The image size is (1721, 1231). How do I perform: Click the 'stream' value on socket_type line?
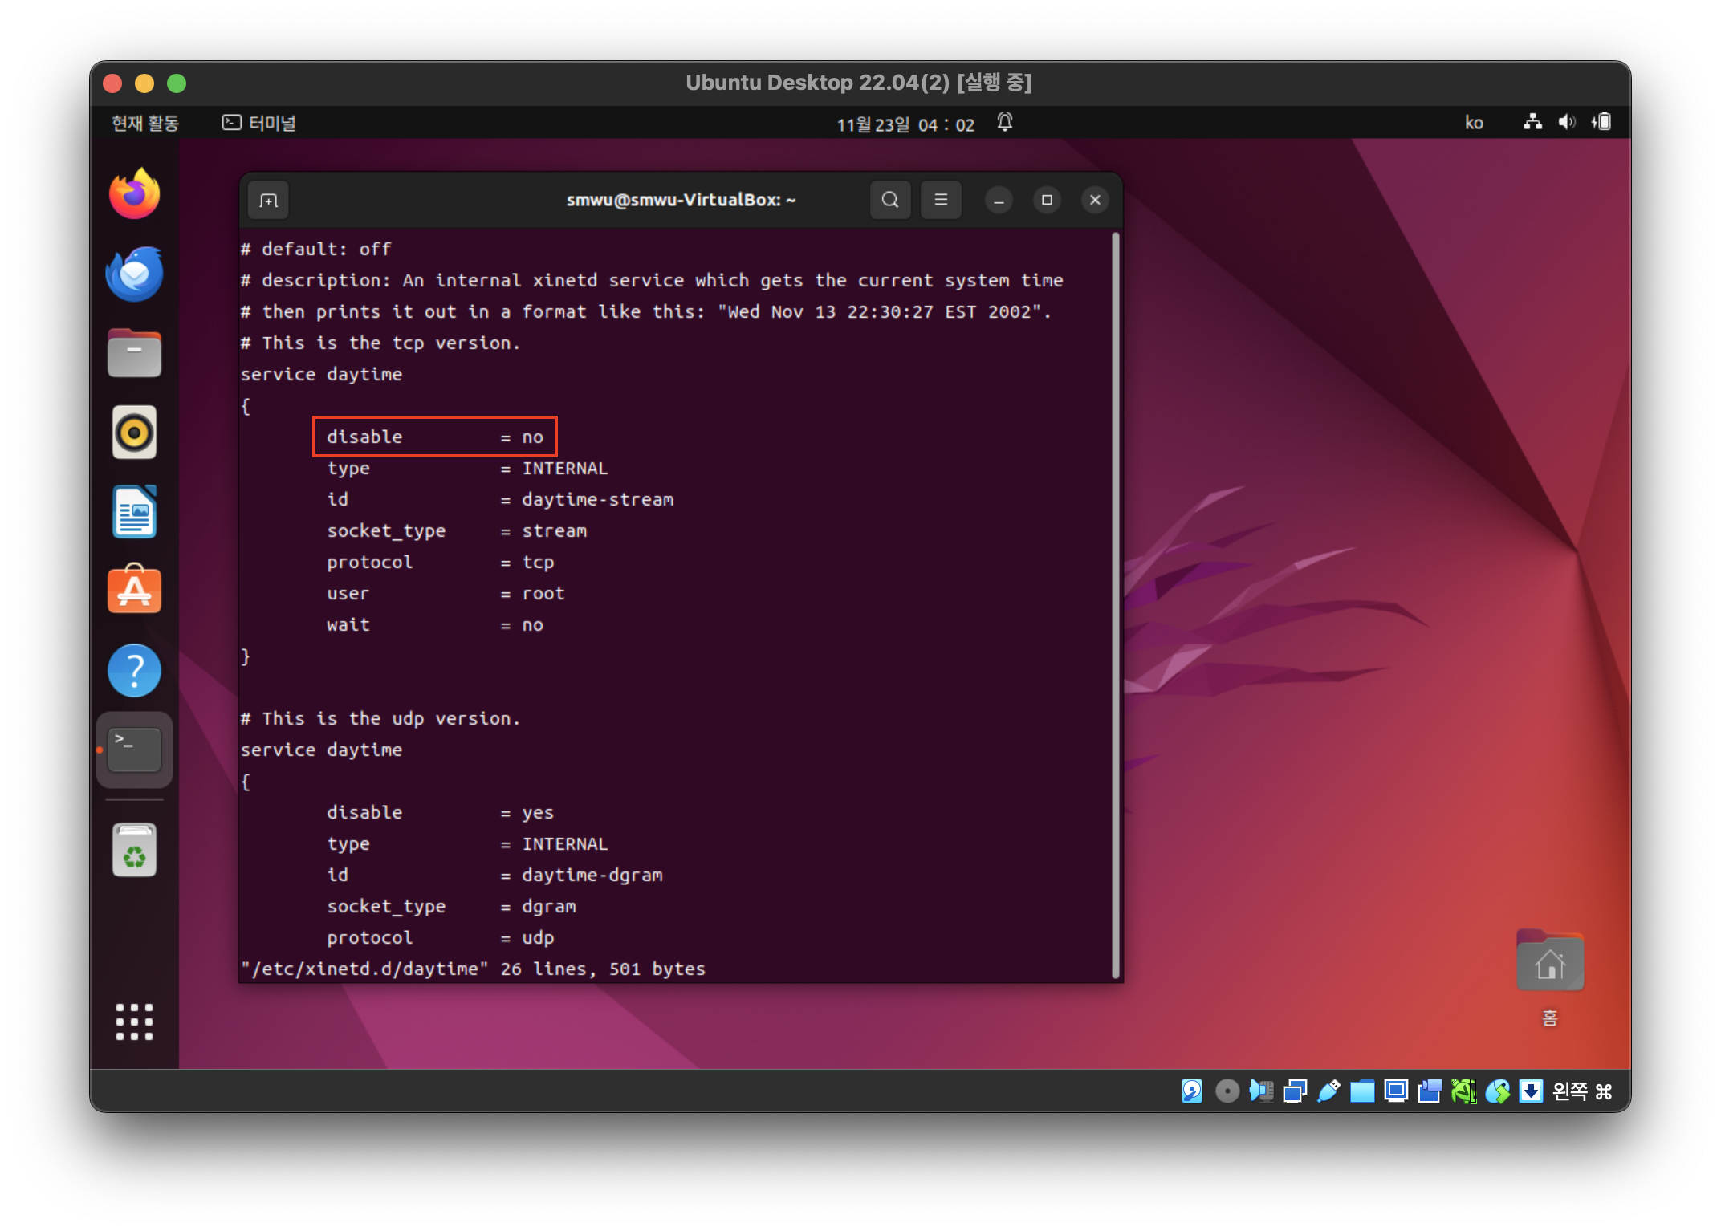point(555,531)
